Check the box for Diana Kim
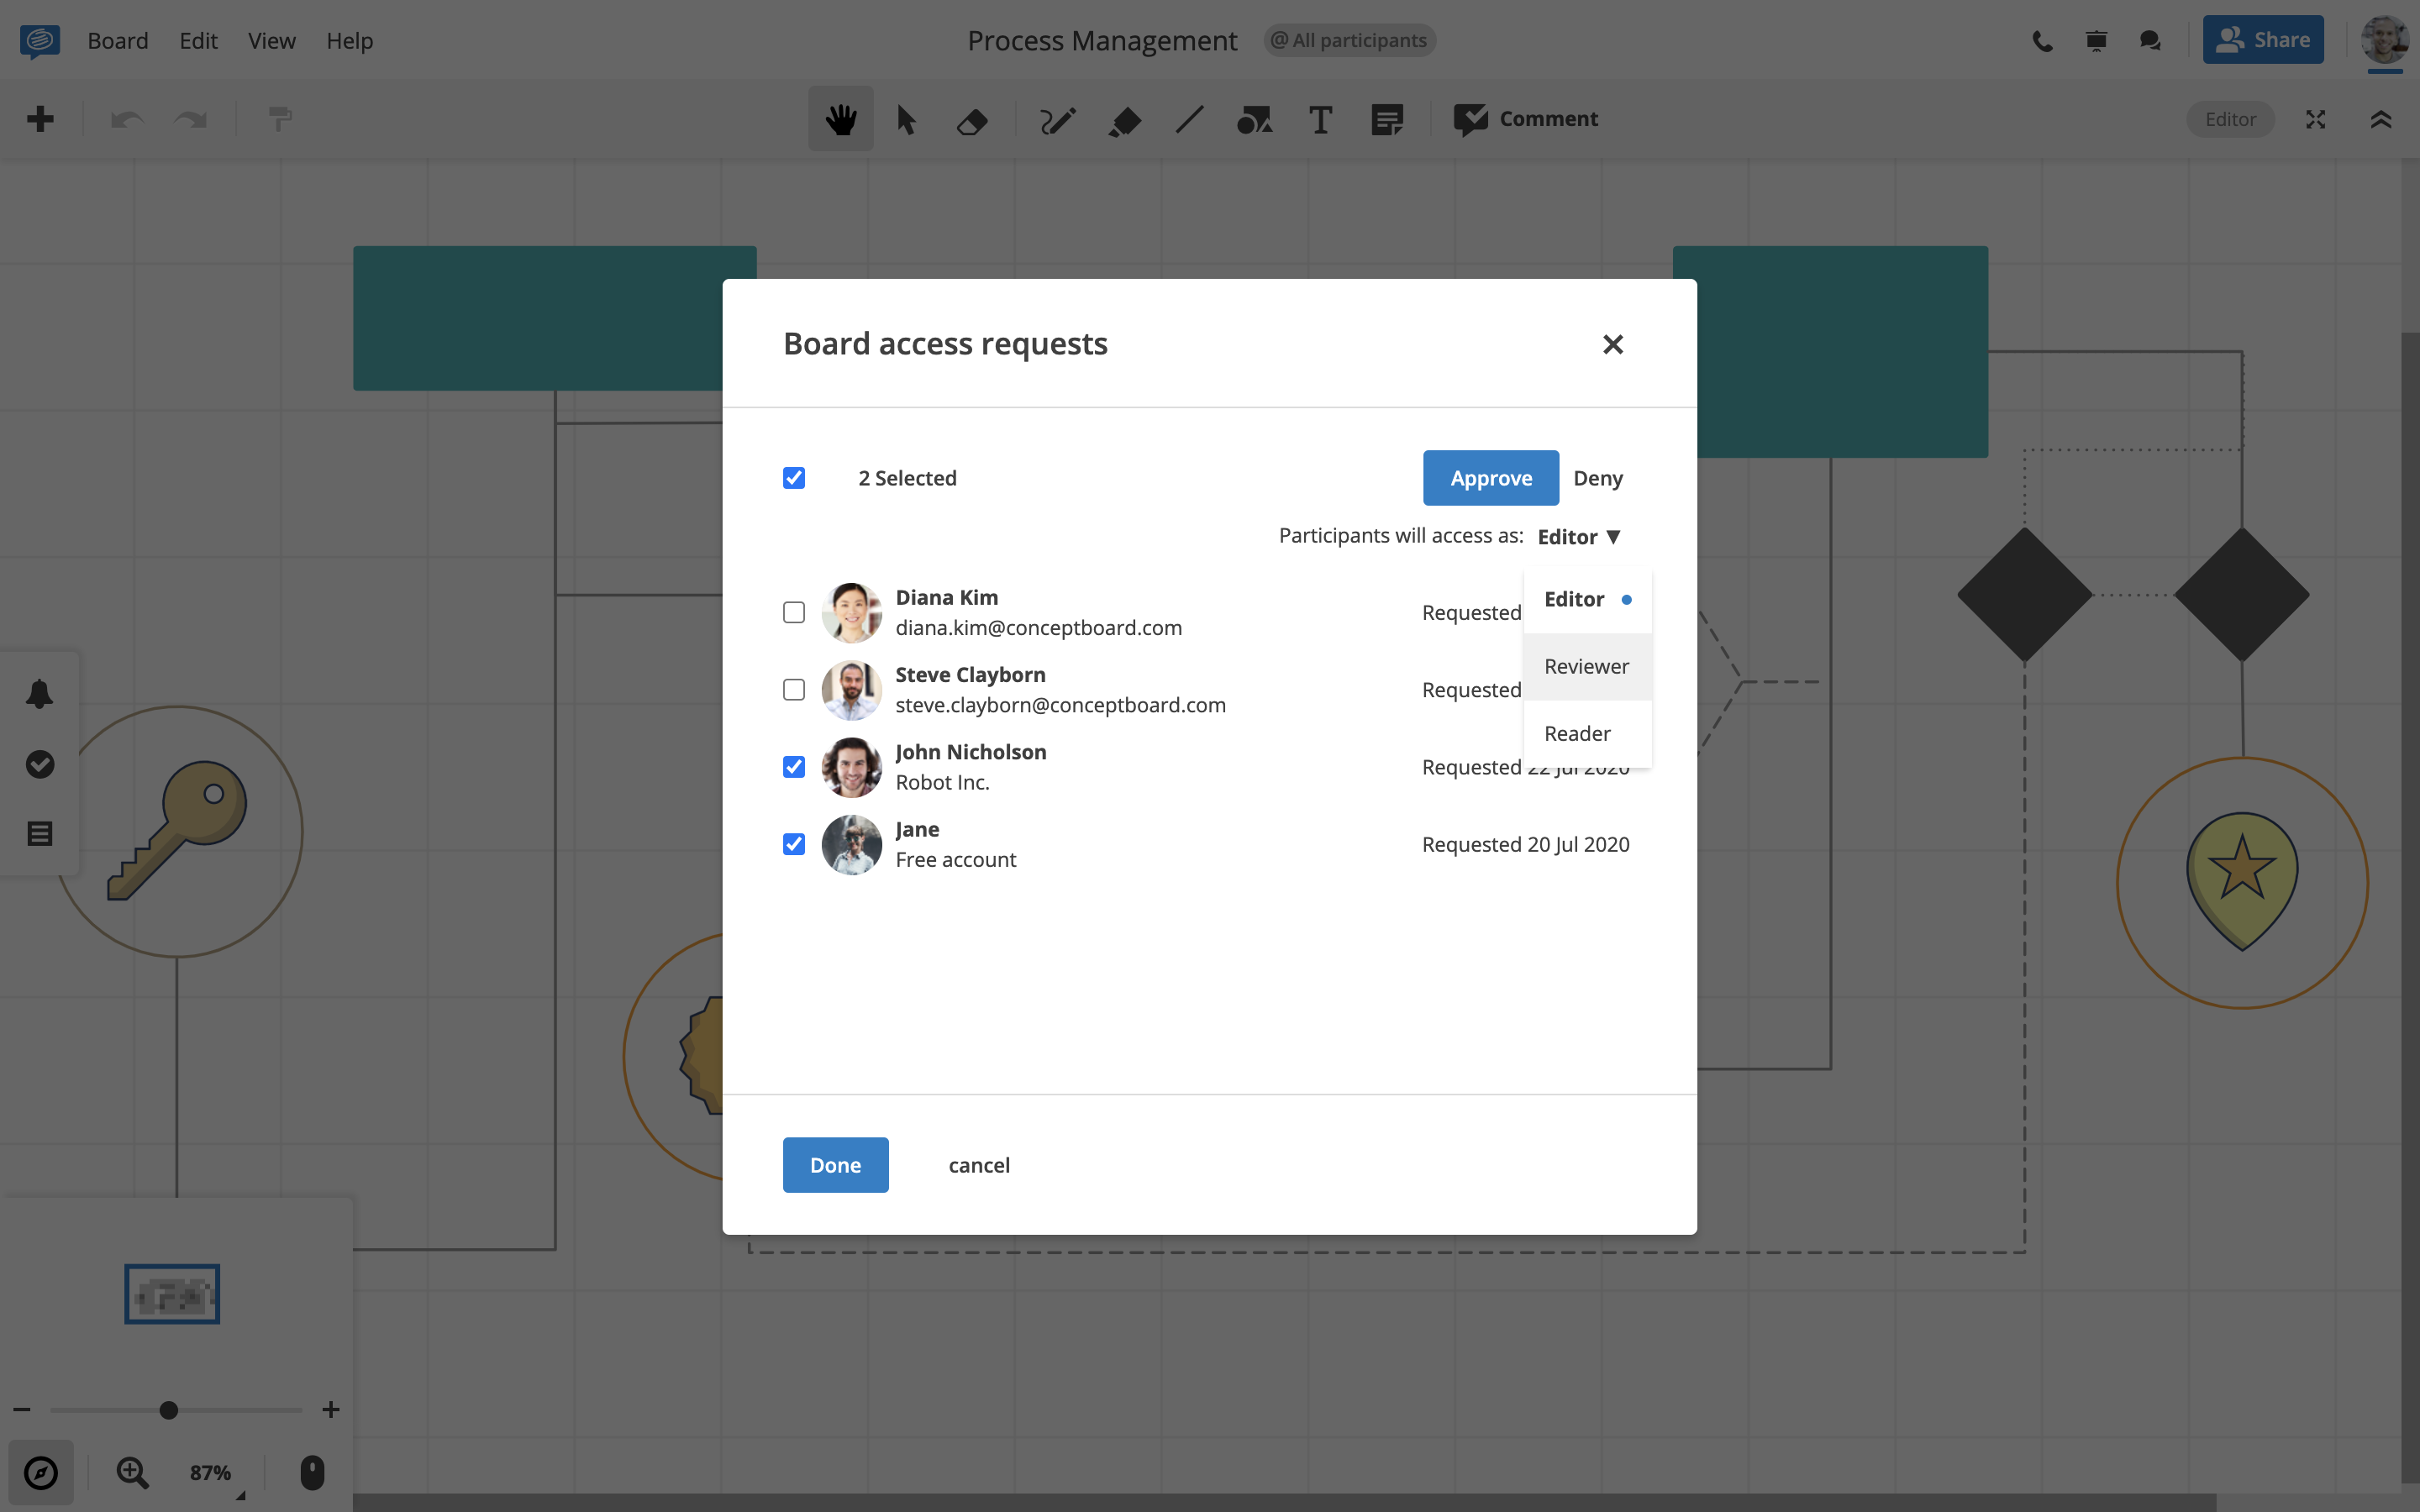2420x1512 pixels. coord(794,612)
